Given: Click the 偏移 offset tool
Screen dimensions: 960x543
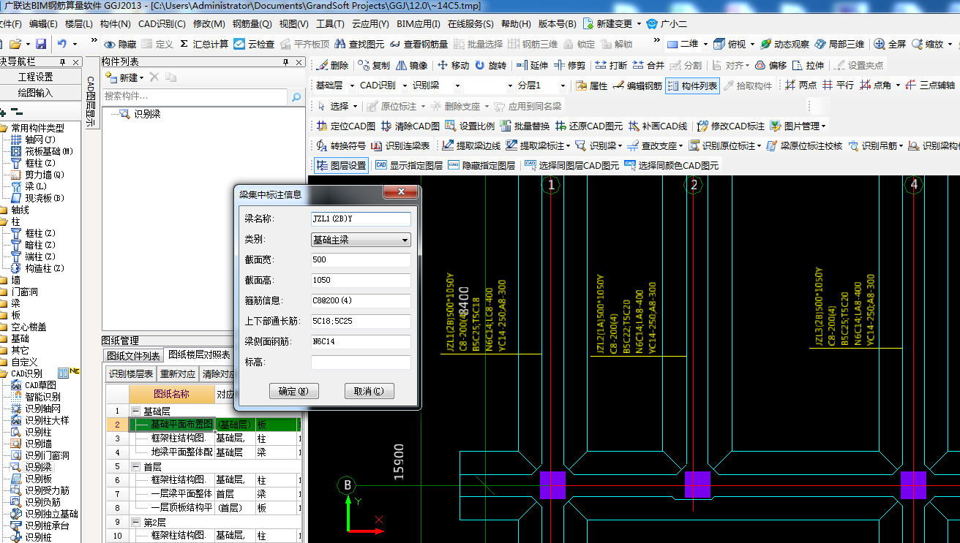Looking at the screenshot, I should click(x=770, y=65).
